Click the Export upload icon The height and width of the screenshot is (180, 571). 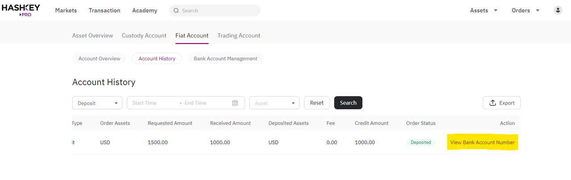tap(493, 103)
